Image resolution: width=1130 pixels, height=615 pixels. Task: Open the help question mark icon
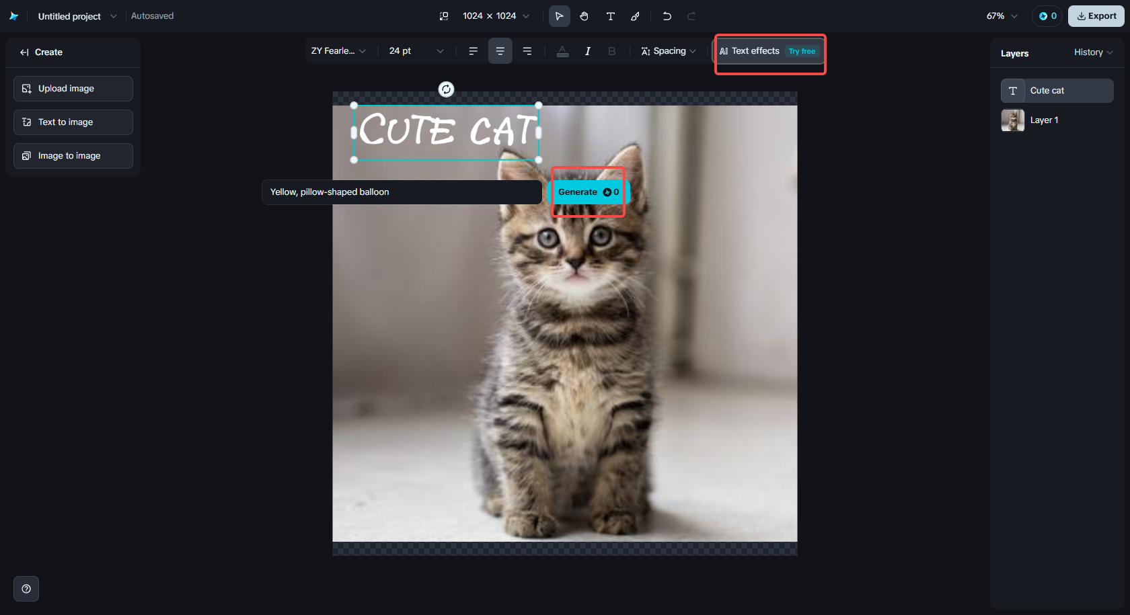(x=26, y=589)
